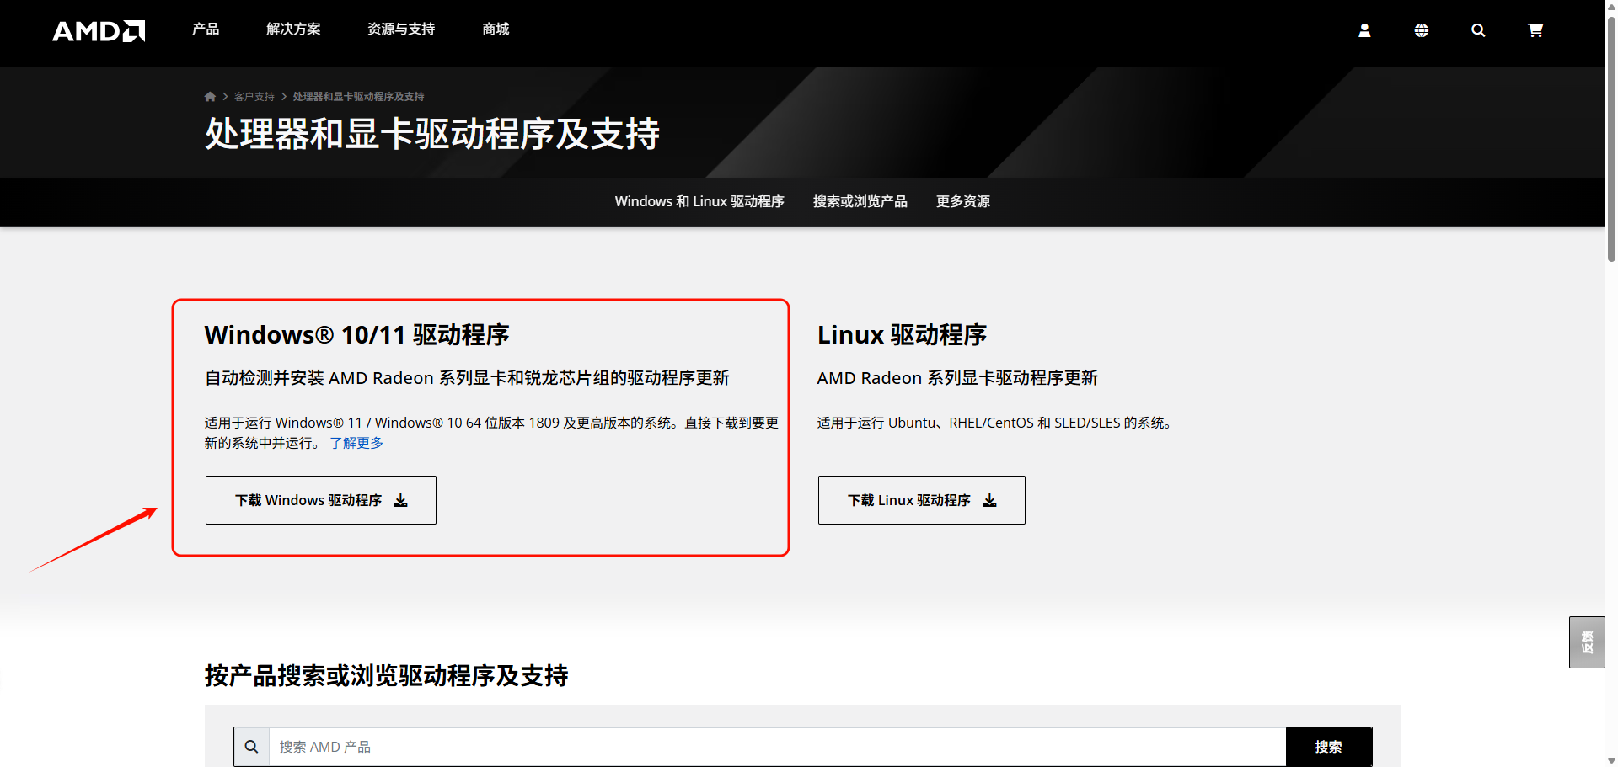Screen dimensions: 1618x767
Task: Click the Linux 驱动程序 heading
Action: [902, 335]
